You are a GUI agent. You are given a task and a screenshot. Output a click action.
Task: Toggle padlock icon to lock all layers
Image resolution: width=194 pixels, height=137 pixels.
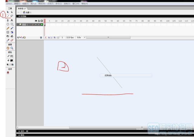39,21
